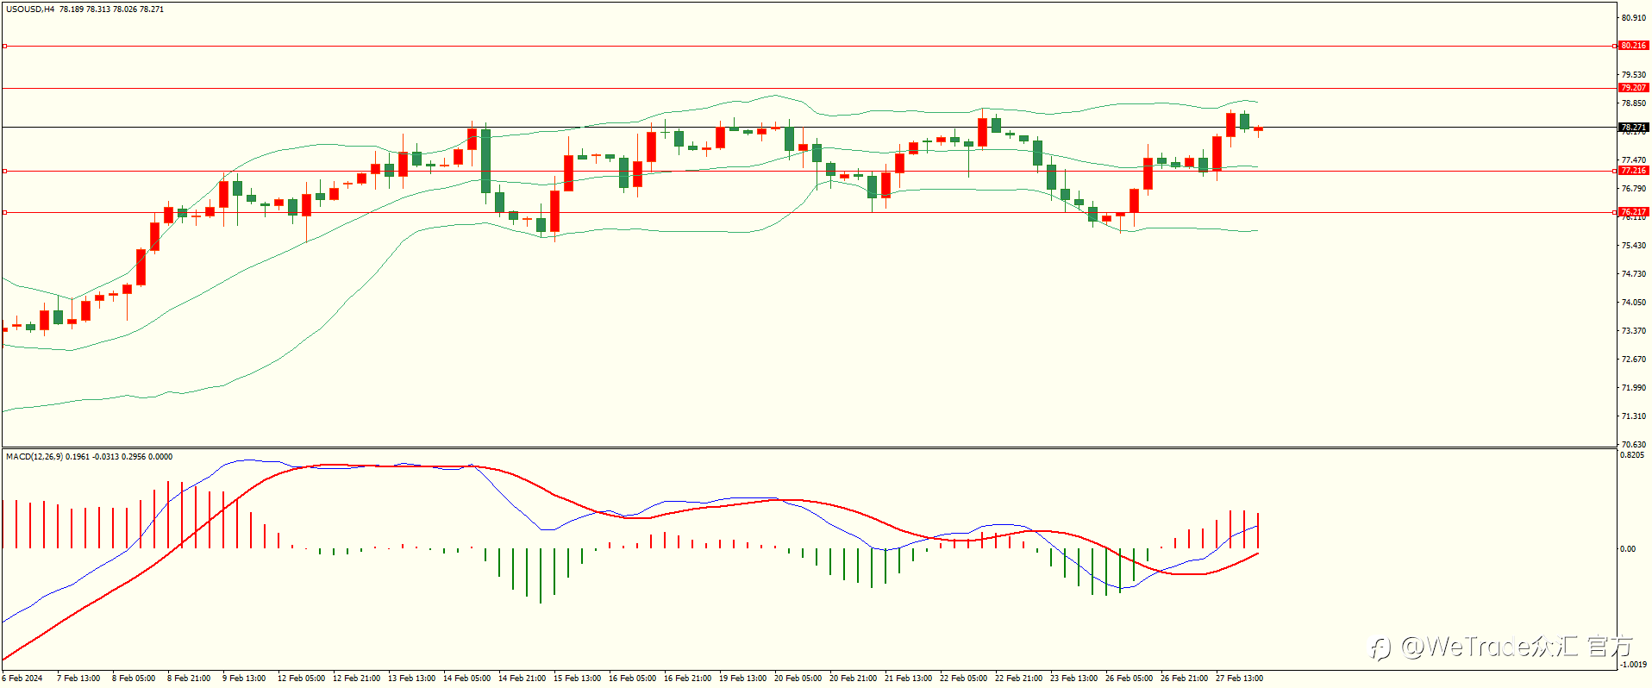Click the 8 Feb 21:00 time label

[189, 679]
